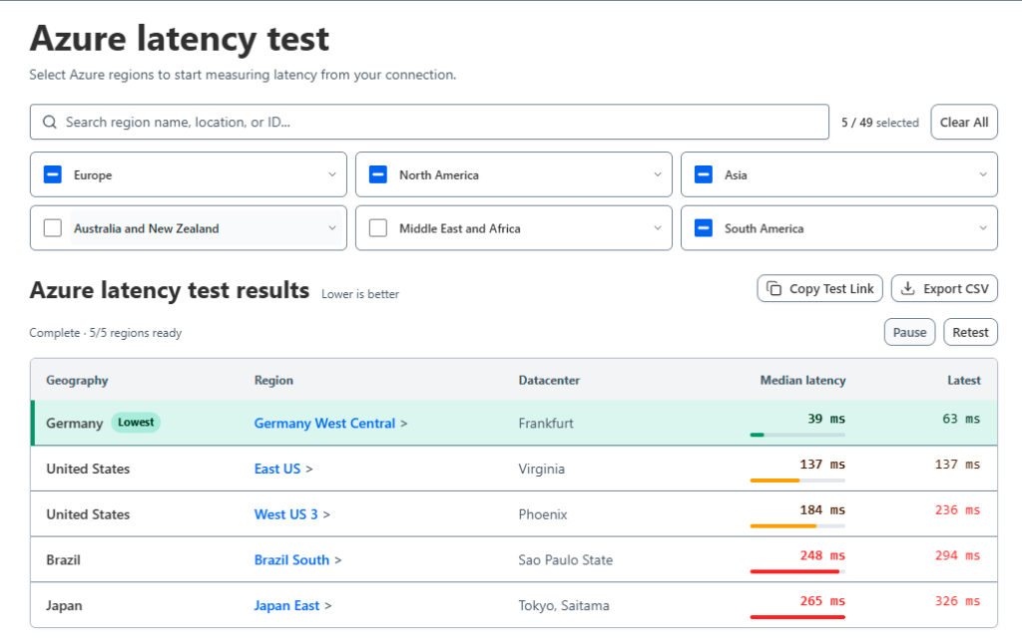Click the 5 / 49 selected counter
The width and height of the screenshot is (1022, 638).
coord(880,123)
